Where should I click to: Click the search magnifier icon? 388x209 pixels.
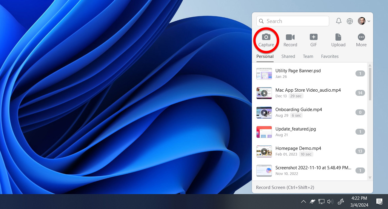(261, 21)
